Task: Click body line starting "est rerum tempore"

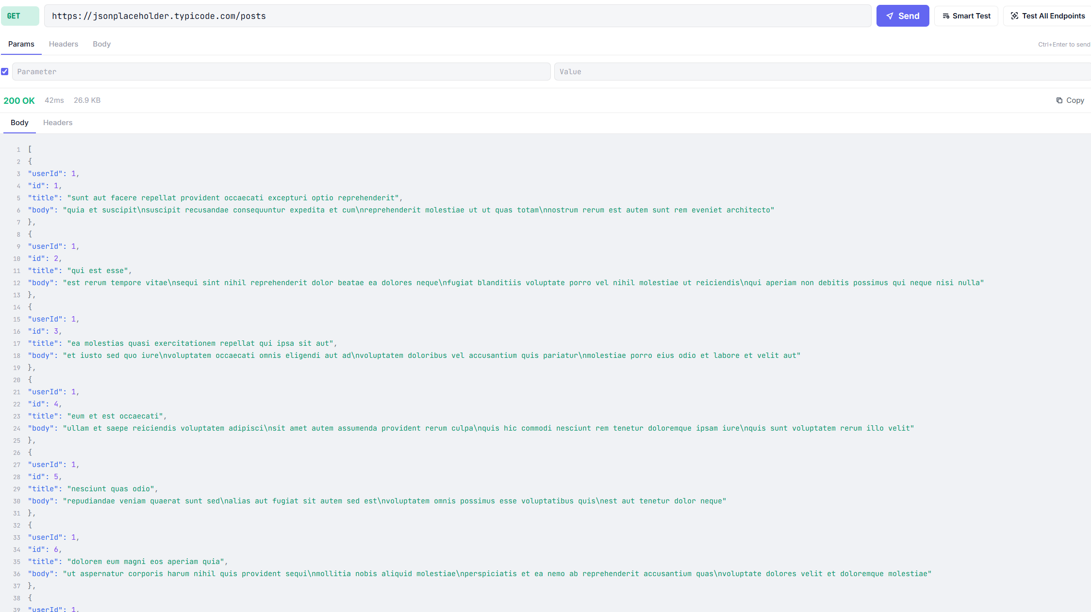Action: click(506, 283)
